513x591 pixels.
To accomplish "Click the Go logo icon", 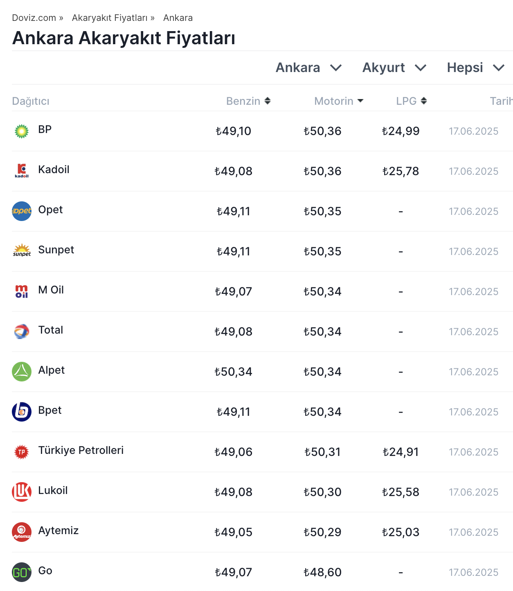I will point(22,572).
